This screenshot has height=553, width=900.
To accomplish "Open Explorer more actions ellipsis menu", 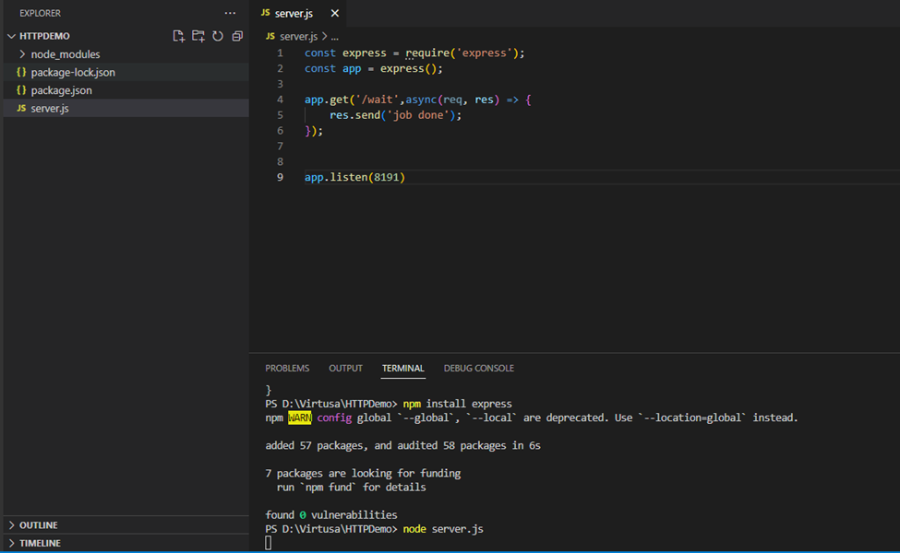I will (x=230, y=13).
